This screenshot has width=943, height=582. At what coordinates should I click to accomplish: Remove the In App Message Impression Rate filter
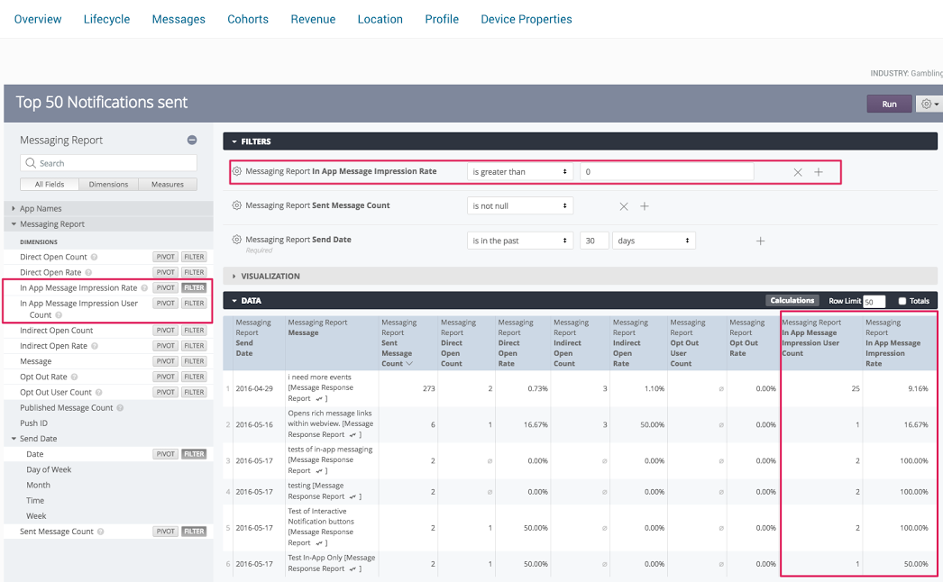(798, 172)
